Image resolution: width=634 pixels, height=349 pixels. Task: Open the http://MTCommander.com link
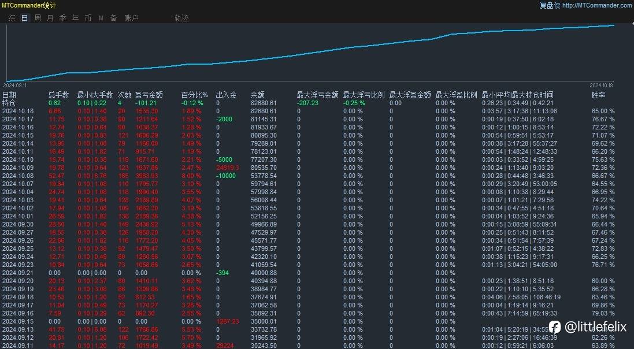[x=597, y=5]
